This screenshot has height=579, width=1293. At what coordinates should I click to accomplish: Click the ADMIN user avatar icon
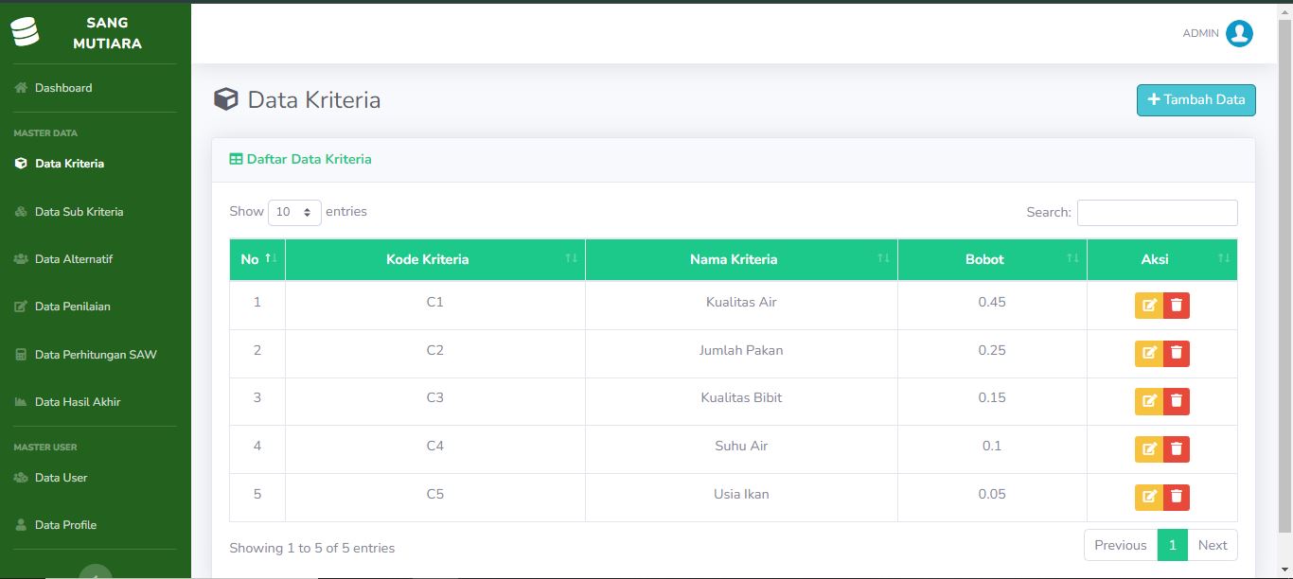point(1239,33)
